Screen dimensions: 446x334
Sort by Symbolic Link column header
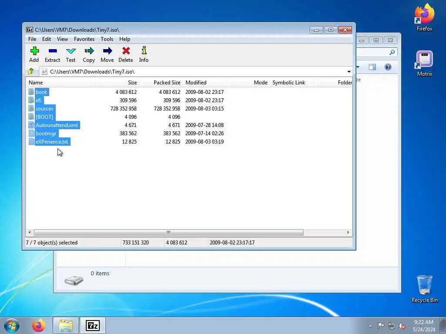click(x=292, y=83)
